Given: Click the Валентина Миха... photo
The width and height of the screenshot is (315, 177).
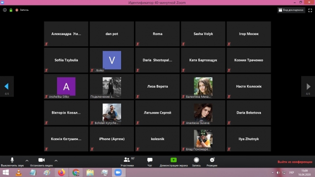Looking at the screenshot, I should (x=203, y=86).
